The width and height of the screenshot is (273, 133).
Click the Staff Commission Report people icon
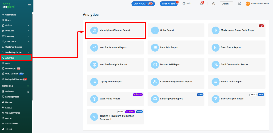click(216, 64)
